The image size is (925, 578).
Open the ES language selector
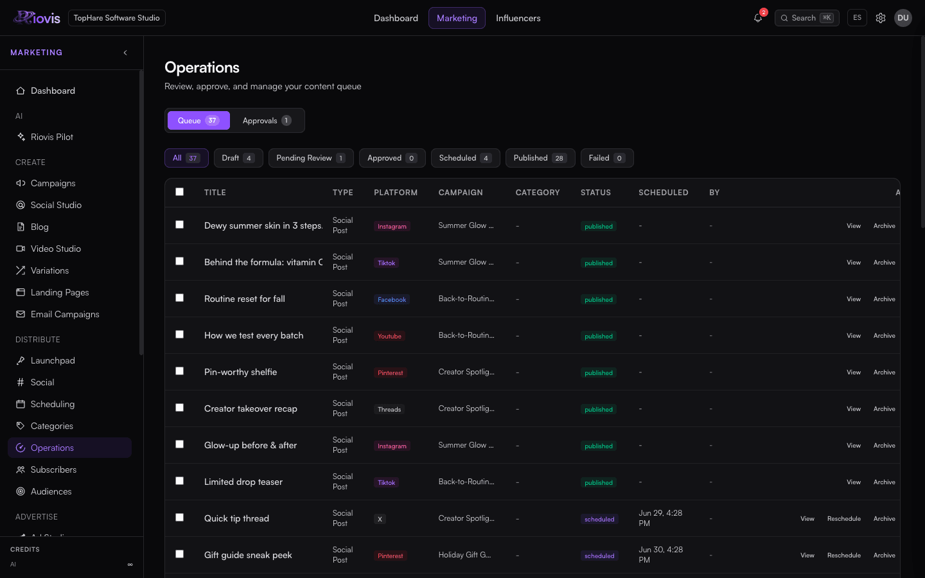(857, 18)
